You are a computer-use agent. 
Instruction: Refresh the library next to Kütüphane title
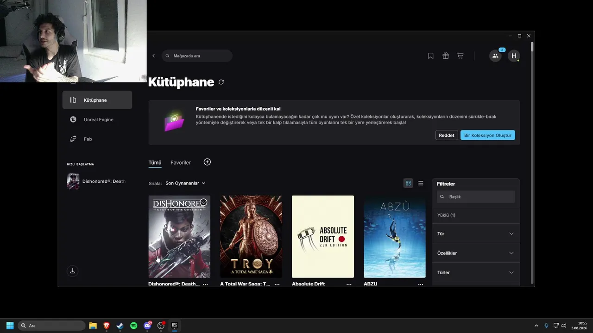tap(221, 82)
